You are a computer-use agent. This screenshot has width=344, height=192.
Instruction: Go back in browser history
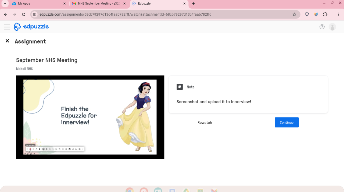[x=6, y=14]
